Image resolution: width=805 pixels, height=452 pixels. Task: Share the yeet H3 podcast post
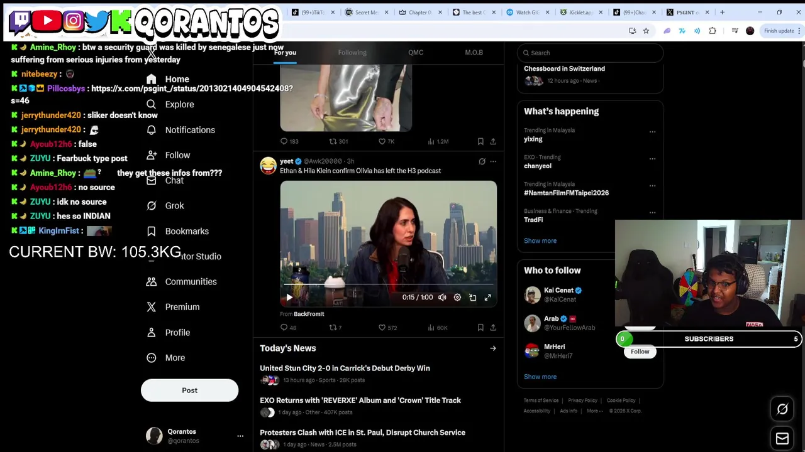click(x=493, y=328)
